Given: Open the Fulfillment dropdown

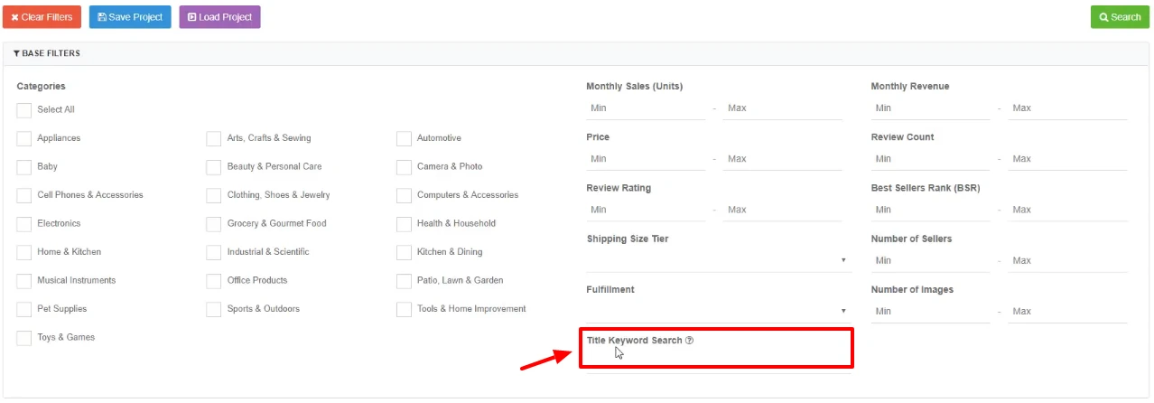Looking at the screenshot, I should (718, 311).
